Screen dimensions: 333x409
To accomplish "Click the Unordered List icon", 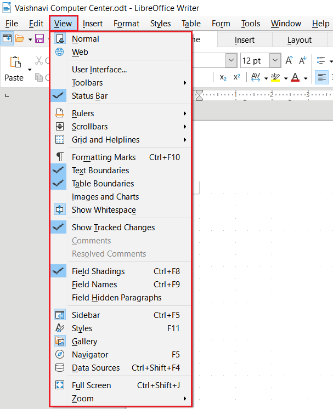I will tap(321, 60).
